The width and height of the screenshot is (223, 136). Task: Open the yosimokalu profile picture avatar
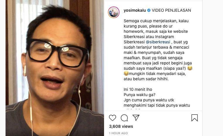(114, 12)
